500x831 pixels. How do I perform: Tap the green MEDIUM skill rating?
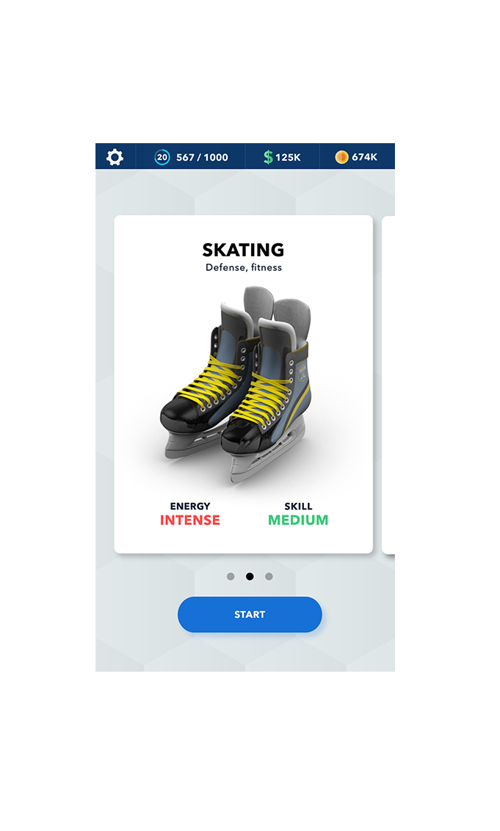[x=298, y=520]
